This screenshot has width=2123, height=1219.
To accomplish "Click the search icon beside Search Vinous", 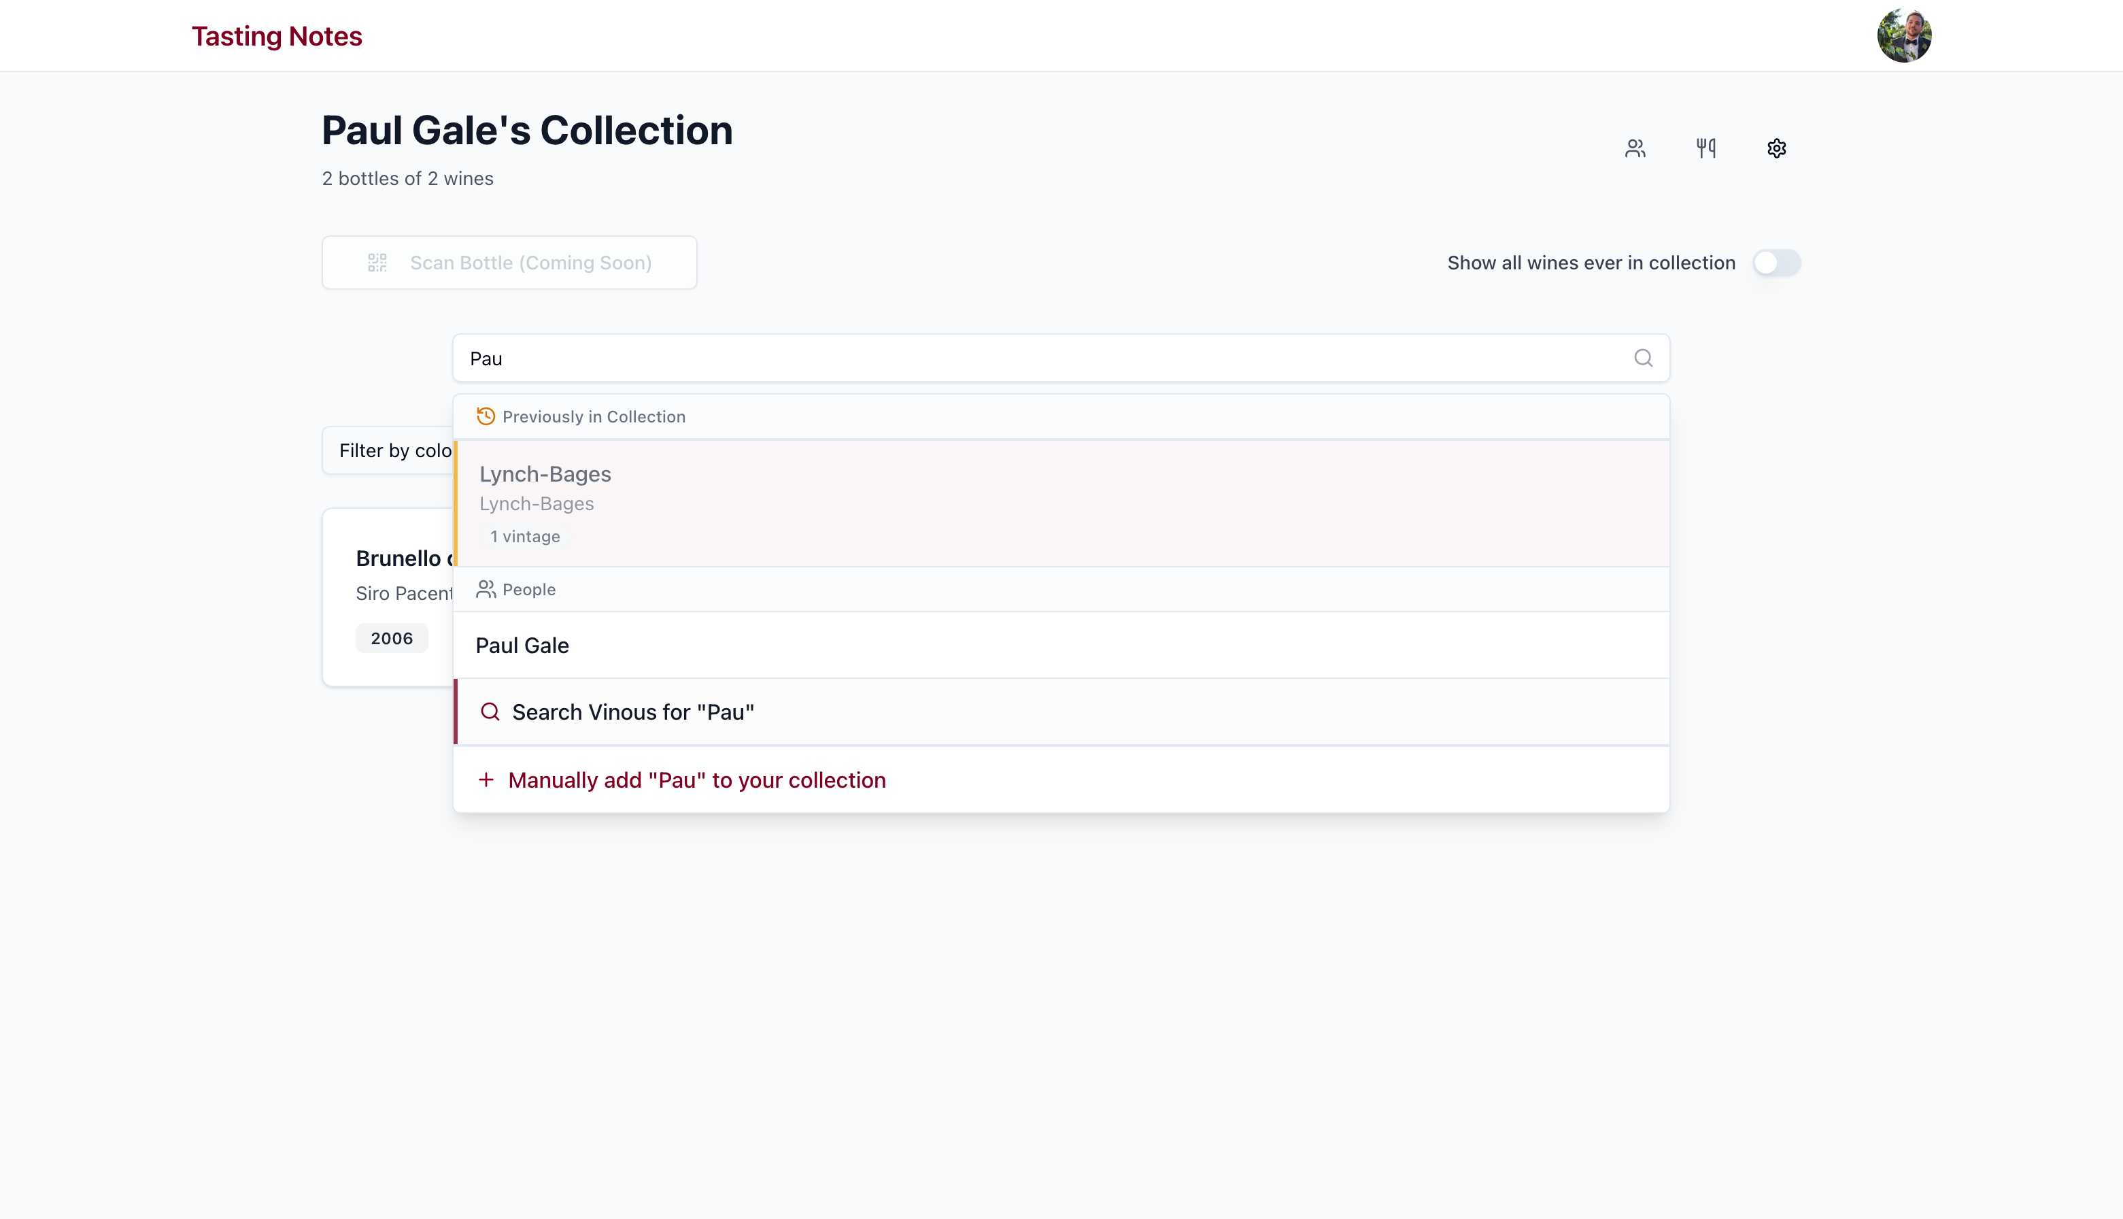I will click(x=490, y=712).
